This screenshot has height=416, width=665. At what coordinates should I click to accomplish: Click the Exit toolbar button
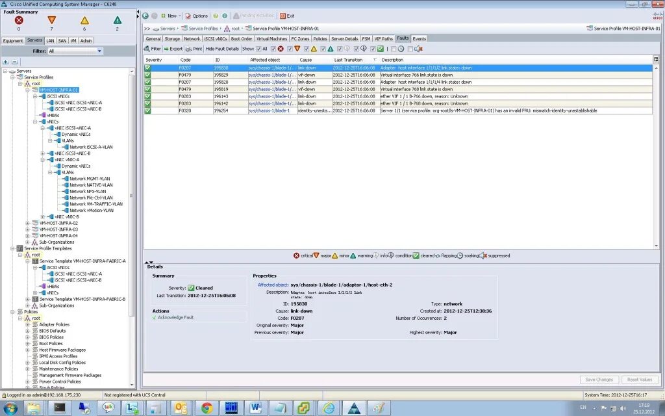point(287,16)
